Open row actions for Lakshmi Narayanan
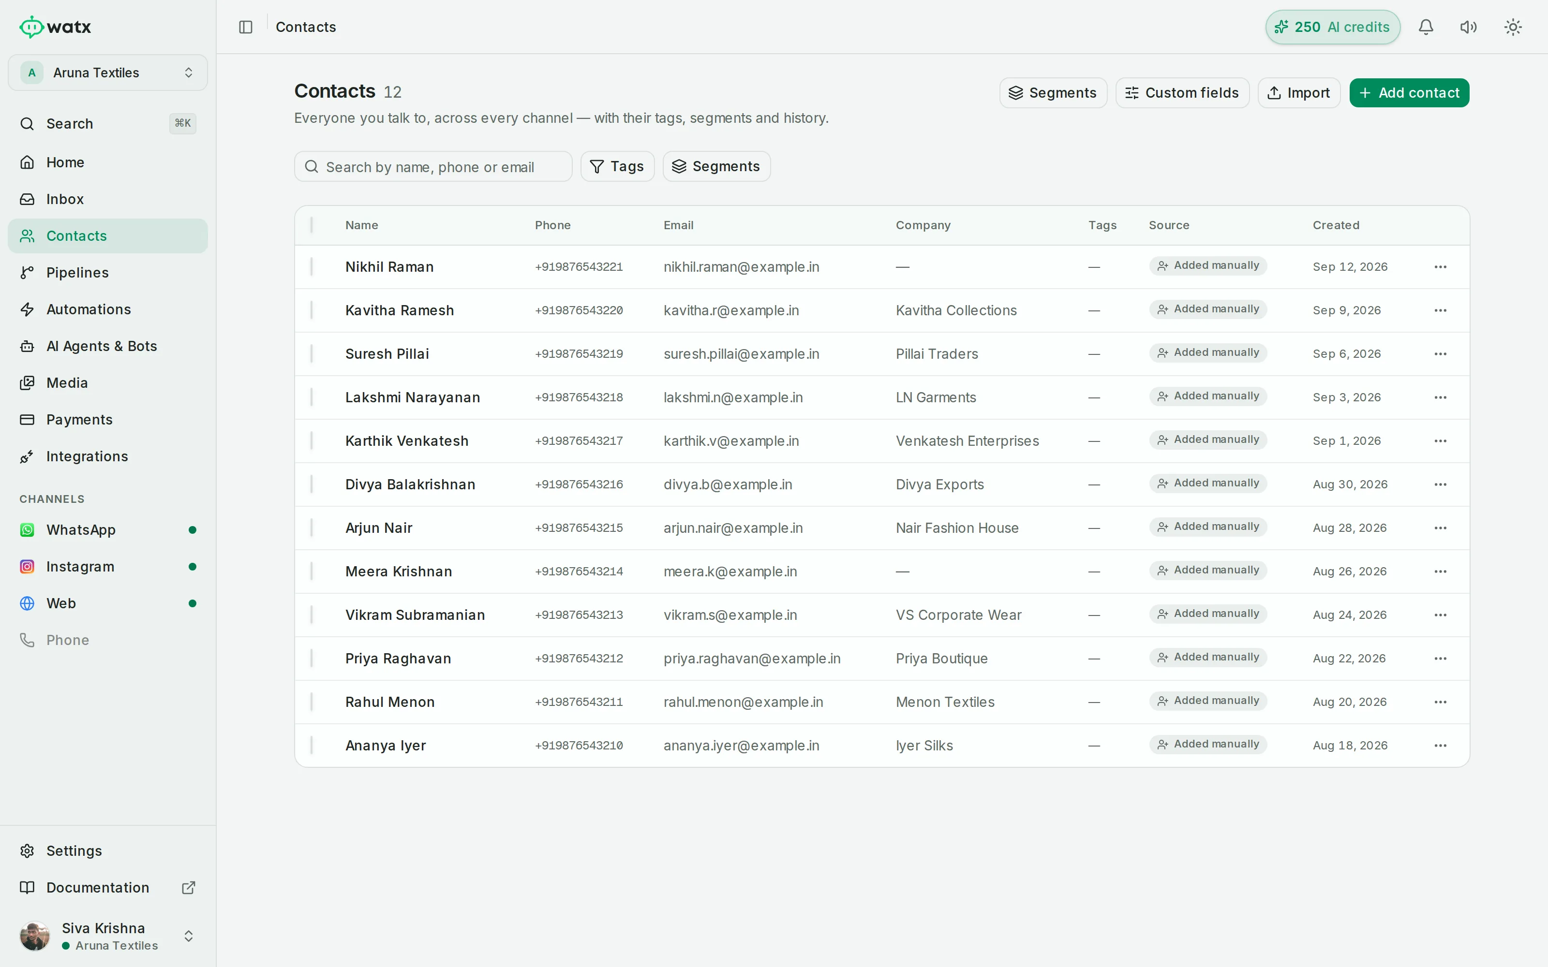Viewport: 1548px width, 967px height. tap(1440, 397)
